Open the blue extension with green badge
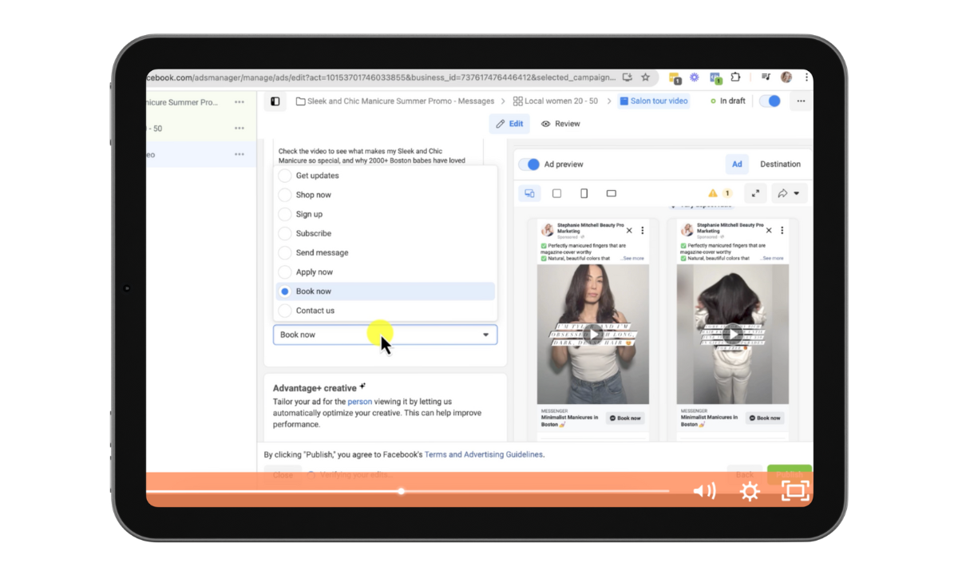Screen dimensions: 958x575 click(x=715, y=78)
